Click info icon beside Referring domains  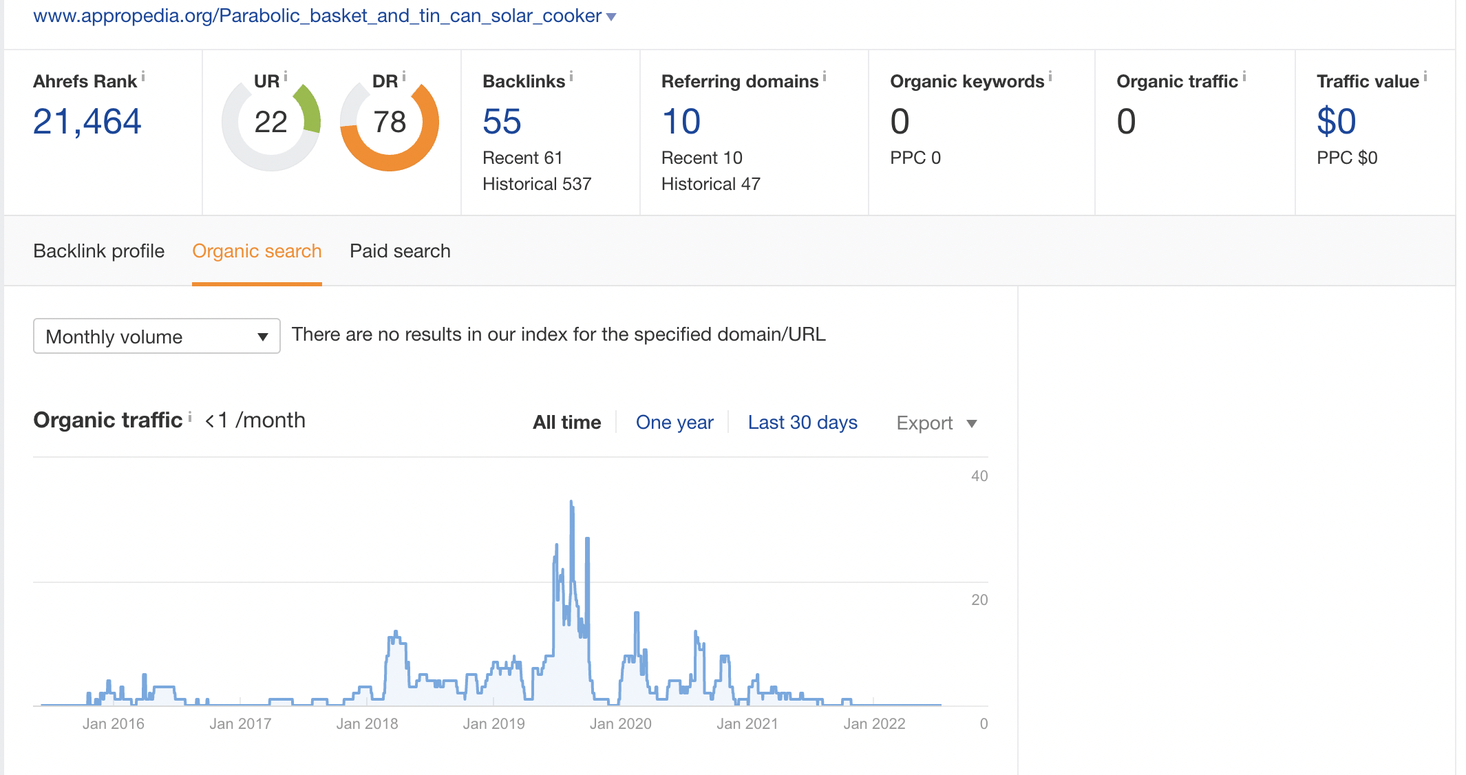825,76
